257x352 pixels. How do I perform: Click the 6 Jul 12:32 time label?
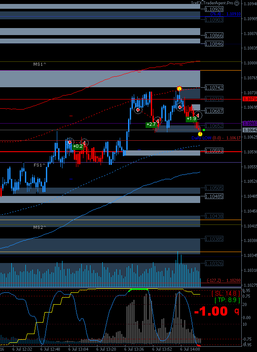coord(22,349)
